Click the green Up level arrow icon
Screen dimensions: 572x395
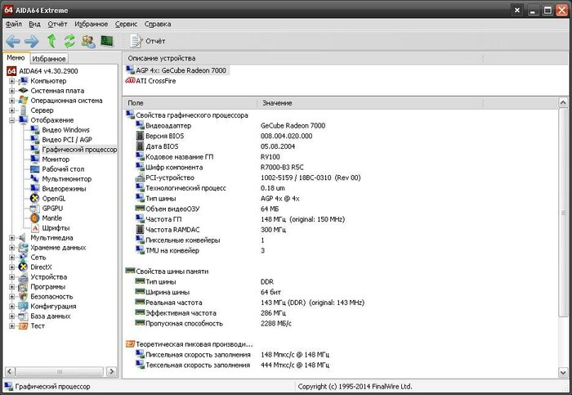coord(51,41)
